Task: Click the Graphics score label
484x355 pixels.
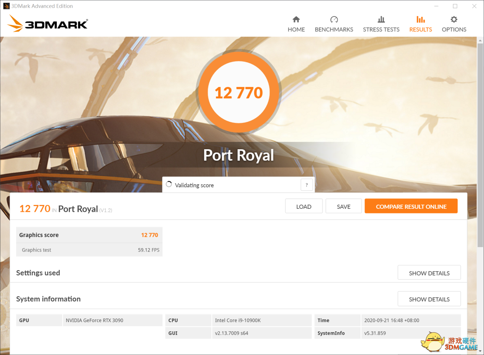Action: coord(39,235)
